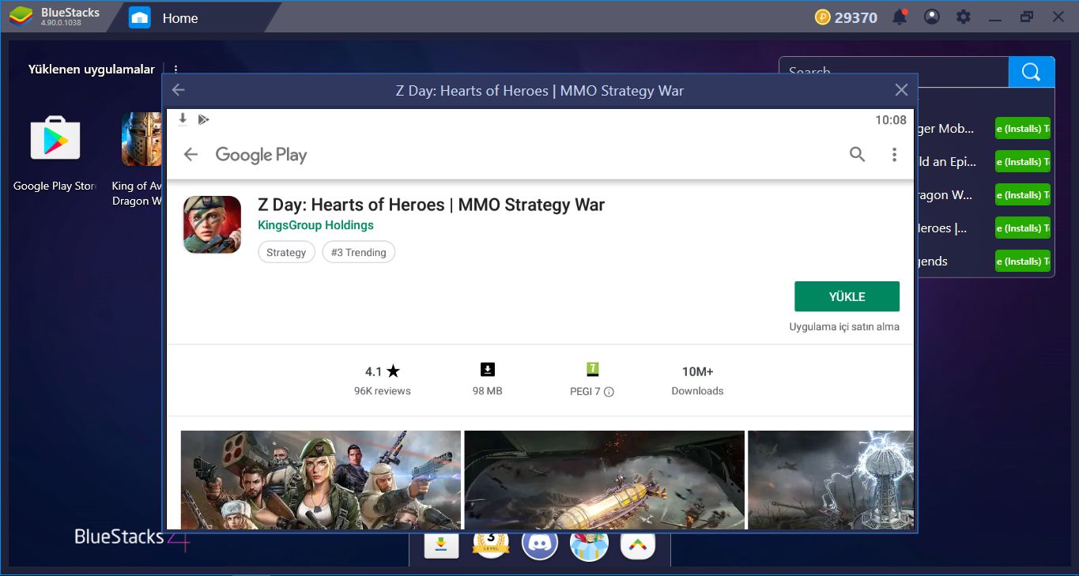Screen dimensions: 1079x576
Task: Click the Installs button on the 'Heroes |...' row
Action: coord(1023,228)
